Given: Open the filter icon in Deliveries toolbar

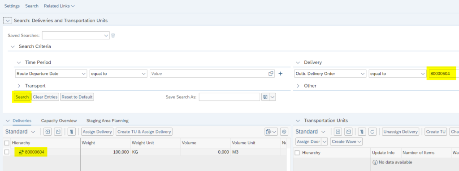Looking at the screenshot, I should point(72,132).
